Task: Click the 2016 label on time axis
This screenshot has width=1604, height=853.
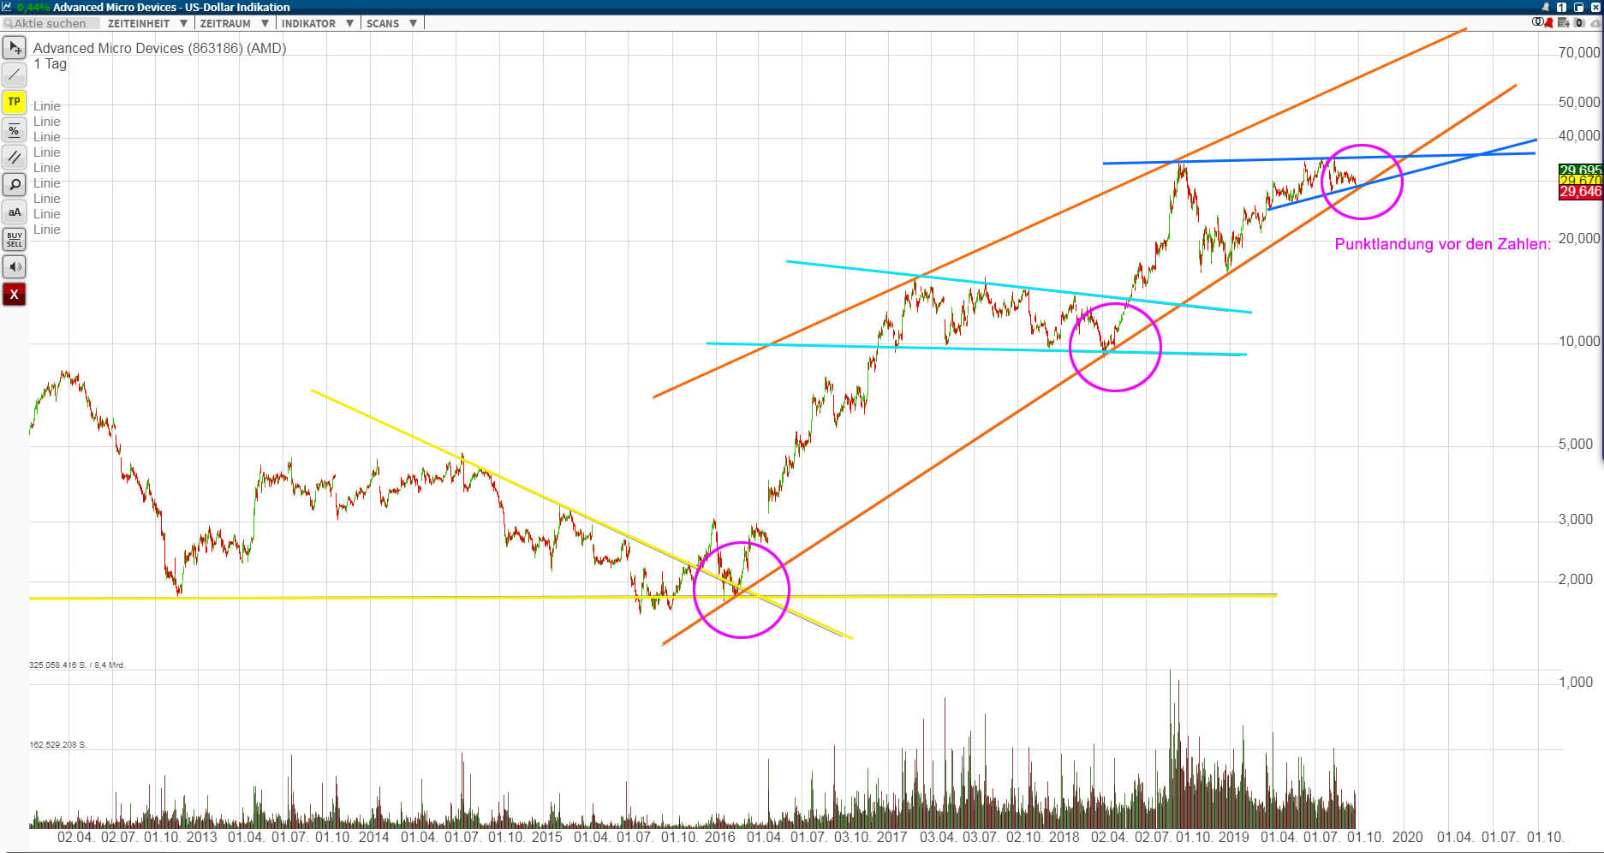Action: point(719,837)
